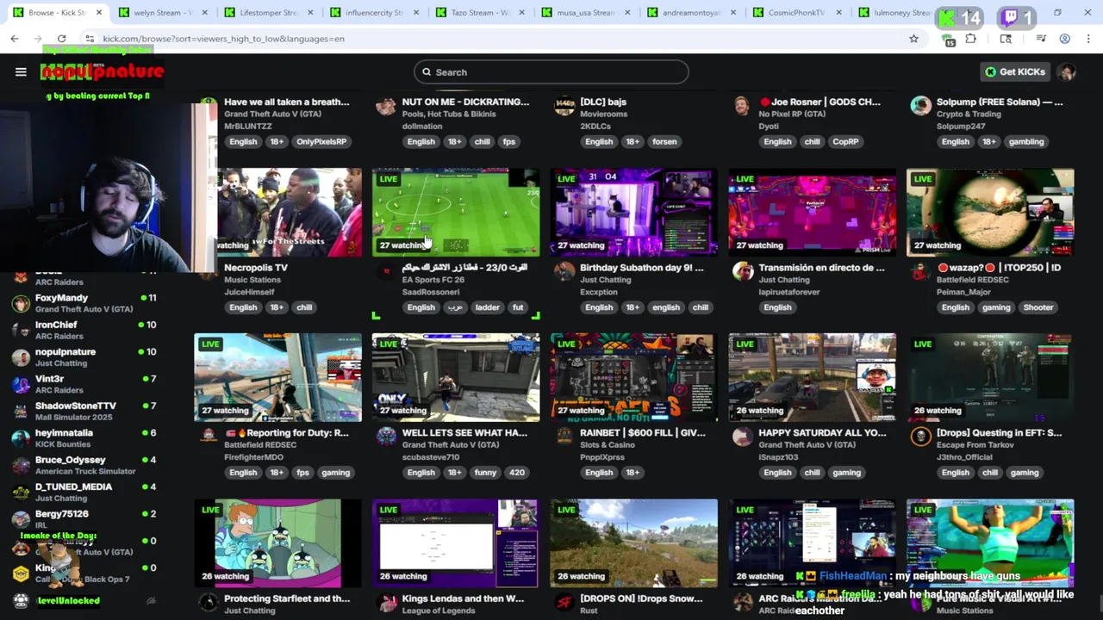The width and height of the screenshot is (1103, 620).
Task: Open nopulpnature channel in sidebar
Action: pyautogui.click(x=84, y=357)
